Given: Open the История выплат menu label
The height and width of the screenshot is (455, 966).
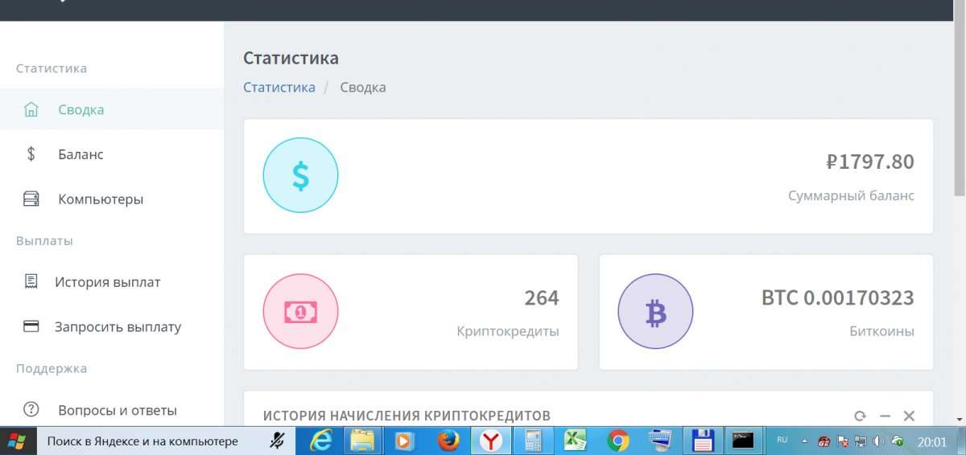Looking at the screenshot, I should pyautogui.click(x=108, y=281).
